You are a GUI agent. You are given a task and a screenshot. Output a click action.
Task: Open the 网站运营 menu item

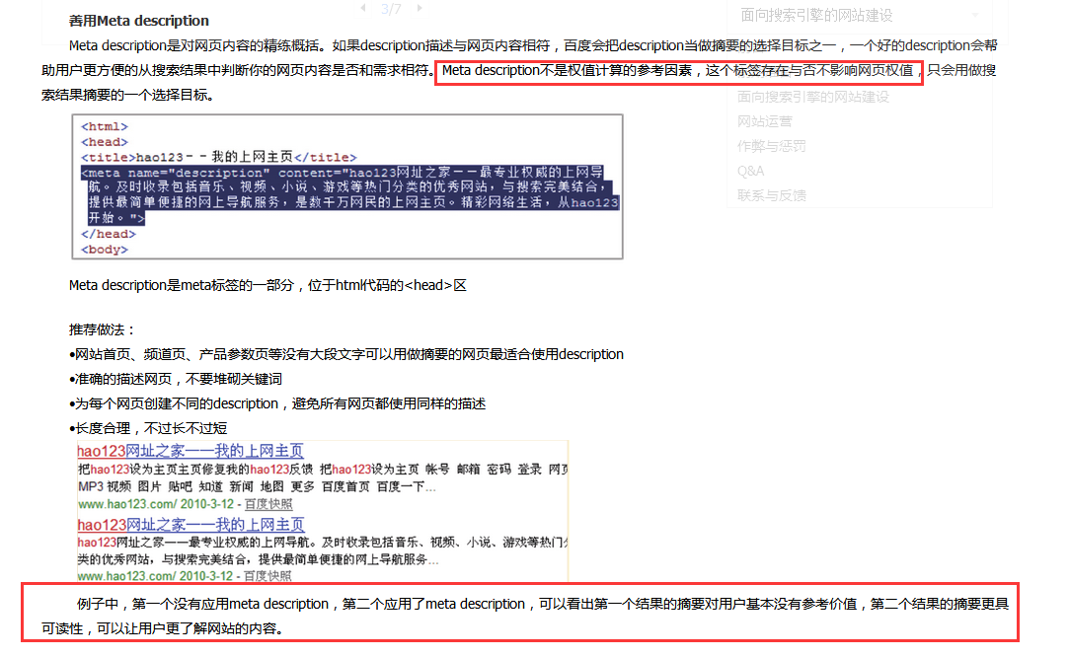(x=765, y=121)
